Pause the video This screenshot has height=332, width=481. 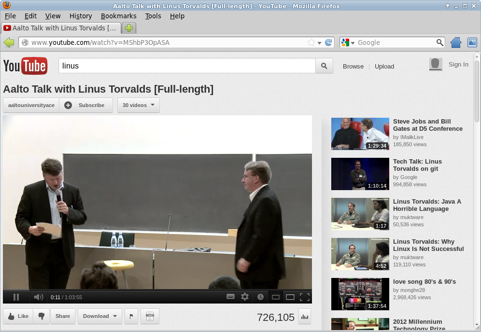click(16, 297)
